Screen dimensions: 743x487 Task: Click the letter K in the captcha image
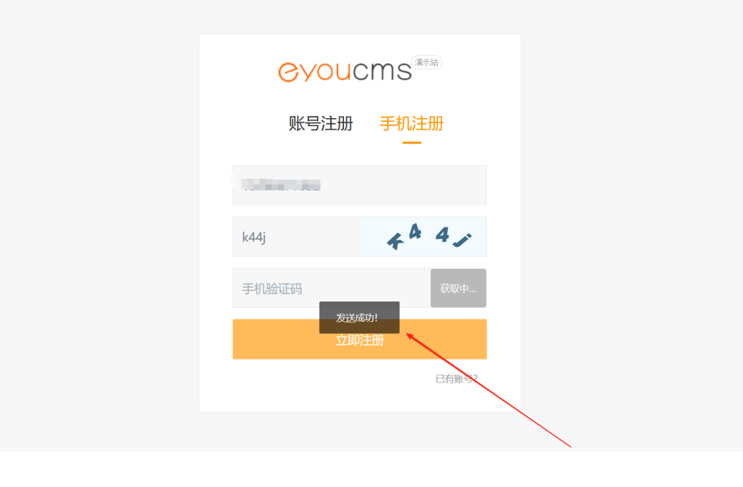[x=395, y=242]
